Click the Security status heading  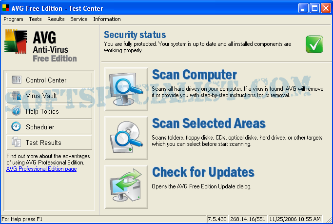click(135, 35)
